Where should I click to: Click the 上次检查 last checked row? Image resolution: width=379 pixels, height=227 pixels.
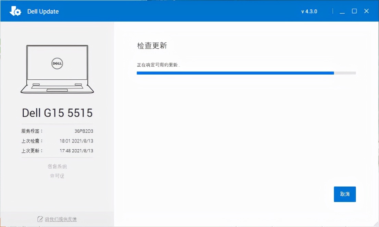click(x=57, y=141)
